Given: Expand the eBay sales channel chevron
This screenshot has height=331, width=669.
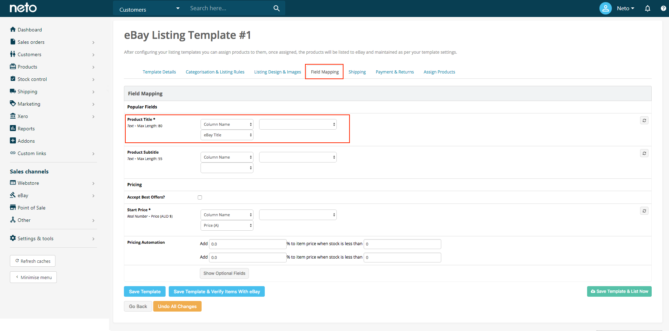Looking at the screenshot, I should click(x=93, y=196).
